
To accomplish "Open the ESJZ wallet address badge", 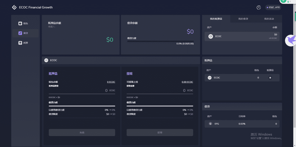I will coord(273,8).
